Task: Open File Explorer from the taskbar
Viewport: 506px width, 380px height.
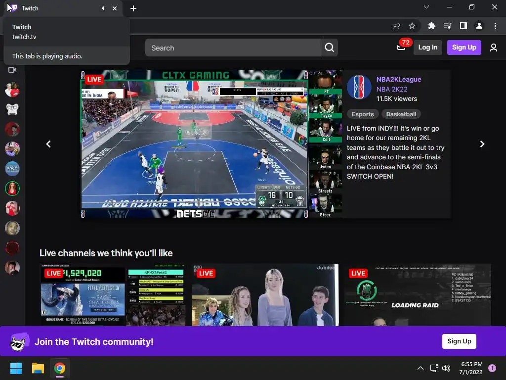Action: point(38,368)
